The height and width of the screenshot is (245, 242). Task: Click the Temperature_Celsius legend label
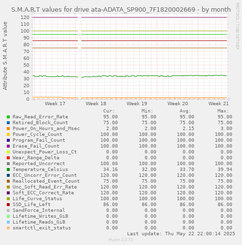pos(40,170)
